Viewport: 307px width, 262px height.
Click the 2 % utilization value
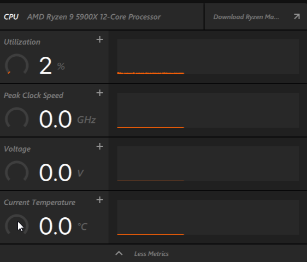[x=52, y=65]
